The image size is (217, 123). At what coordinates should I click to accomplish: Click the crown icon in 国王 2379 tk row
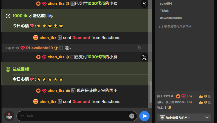tap(201, 96)
